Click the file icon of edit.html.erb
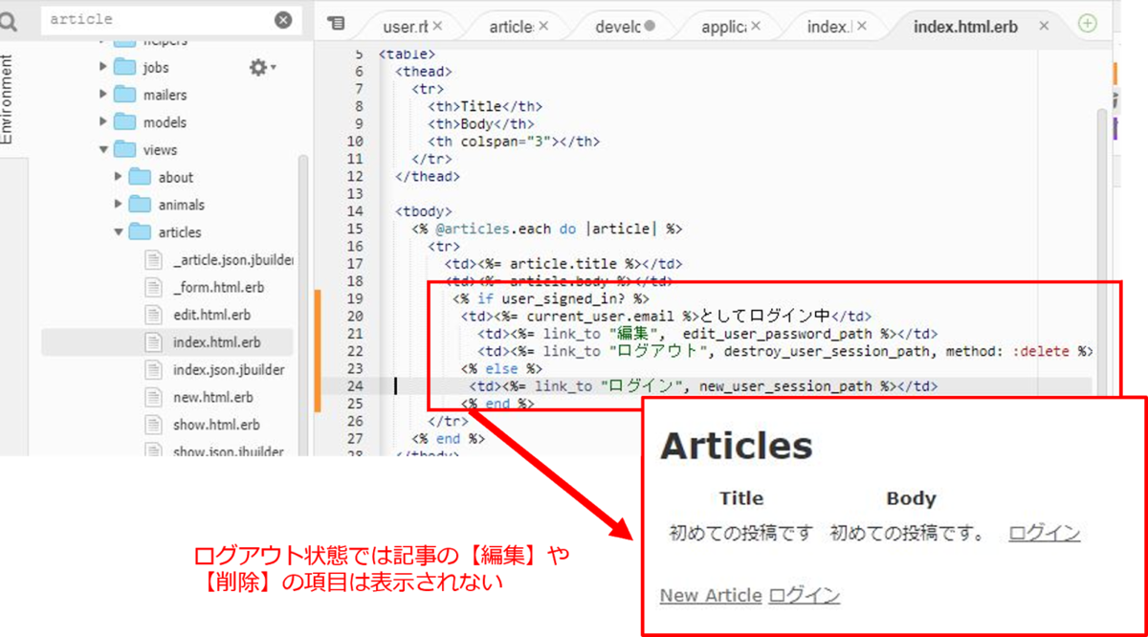 tap(153, 315)
